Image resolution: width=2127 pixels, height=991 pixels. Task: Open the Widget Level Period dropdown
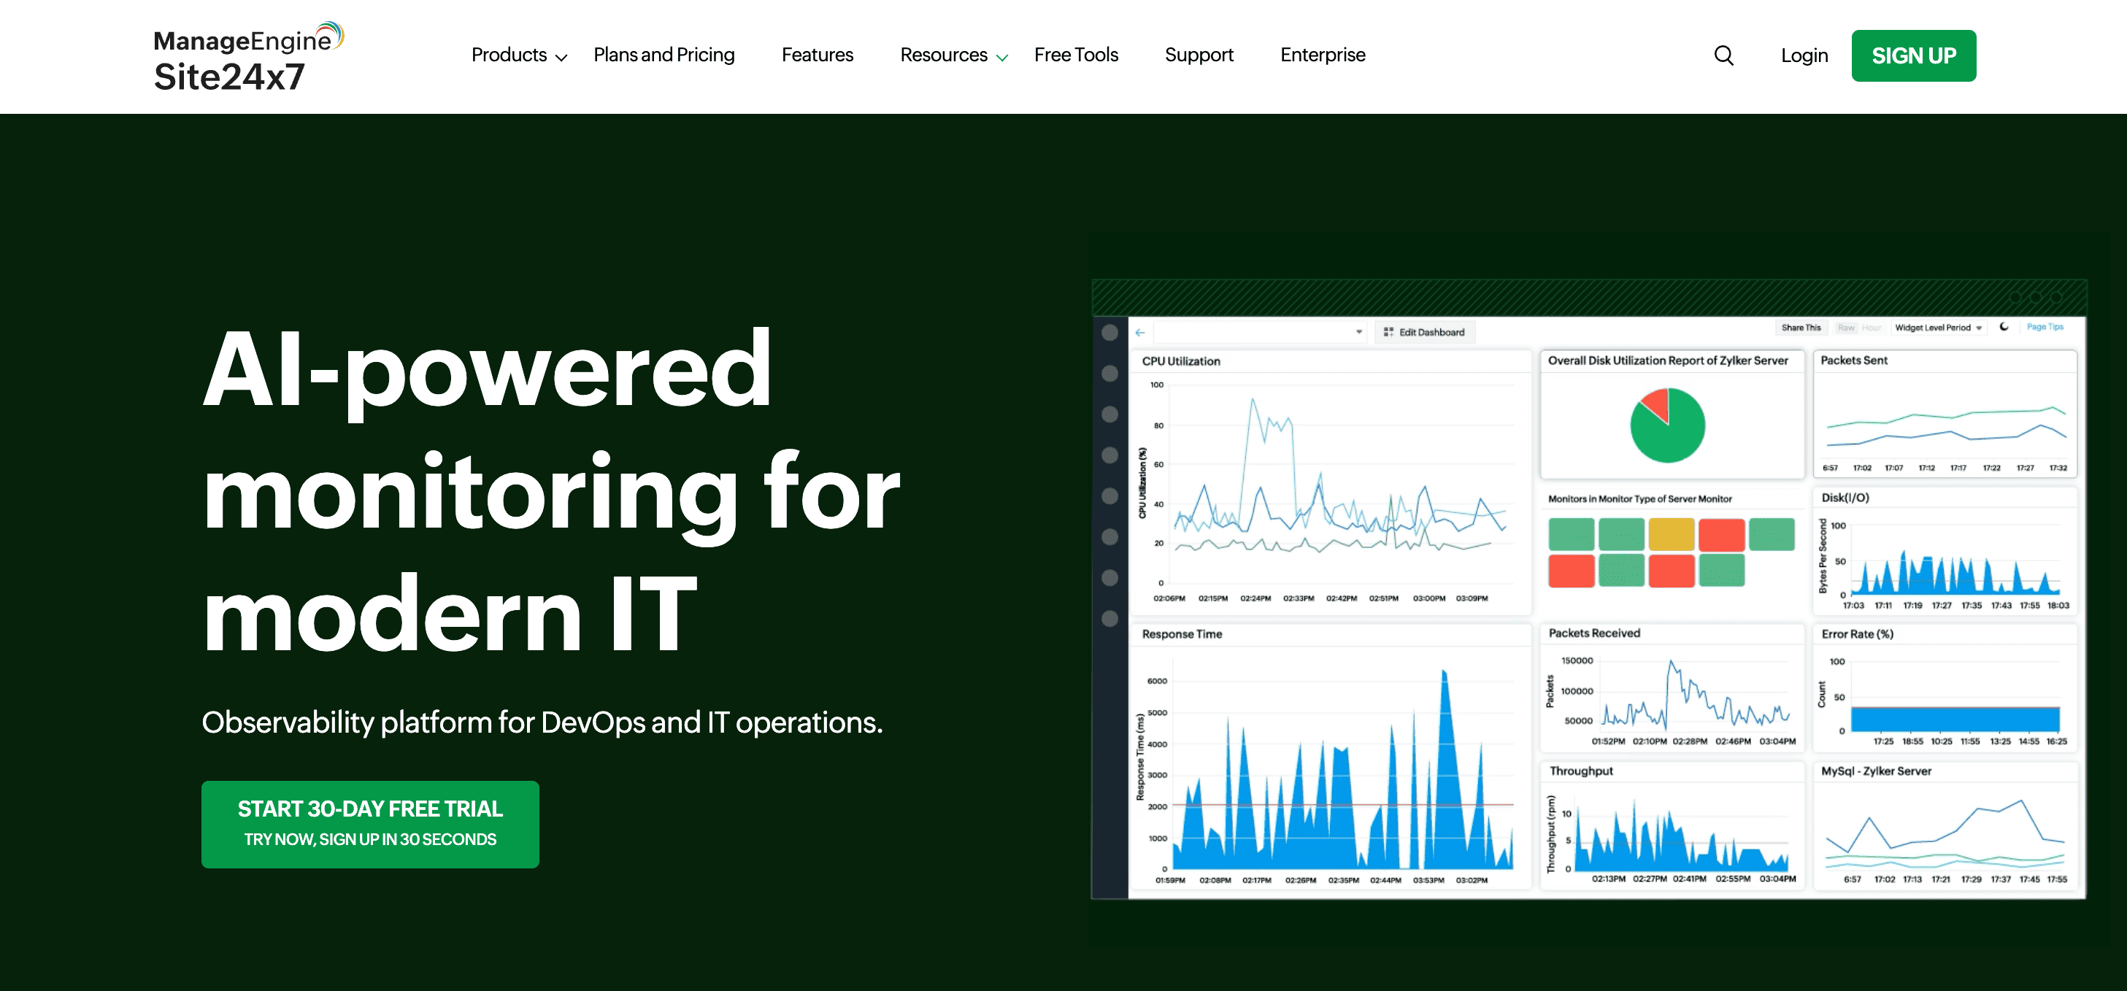coord(1937,328)
